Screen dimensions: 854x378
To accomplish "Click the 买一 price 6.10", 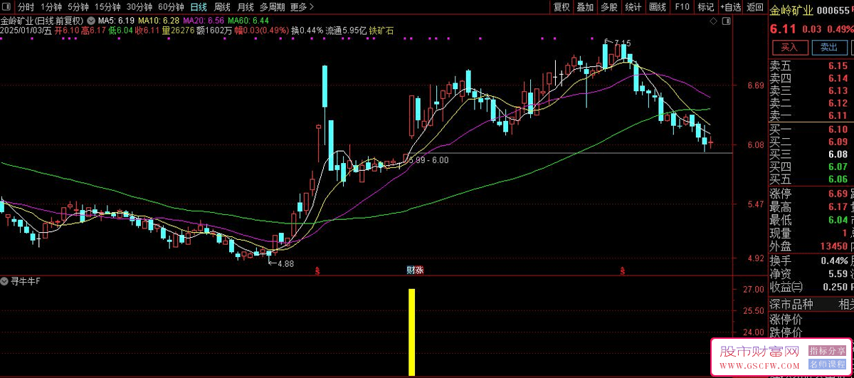I will [x=838, y=130].
